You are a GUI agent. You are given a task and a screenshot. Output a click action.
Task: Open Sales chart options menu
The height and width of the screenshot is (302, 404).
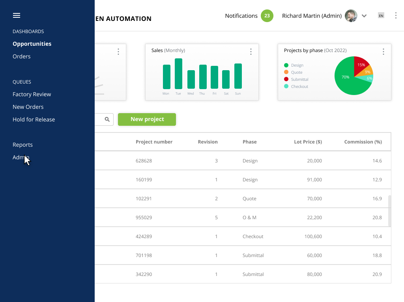251,52
